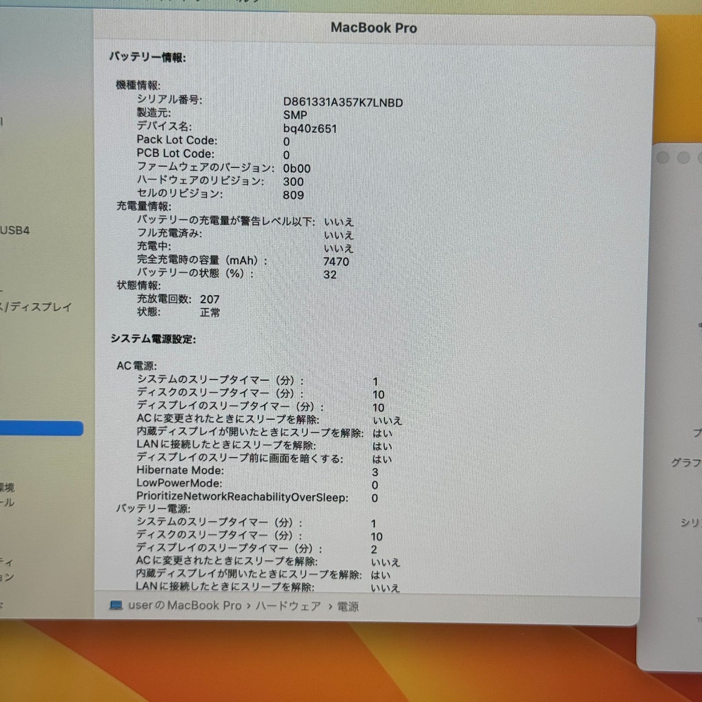Click the 'バッテリー情報:' heading
The width and height of the screenshot is (702, 702).
point(147,57)
